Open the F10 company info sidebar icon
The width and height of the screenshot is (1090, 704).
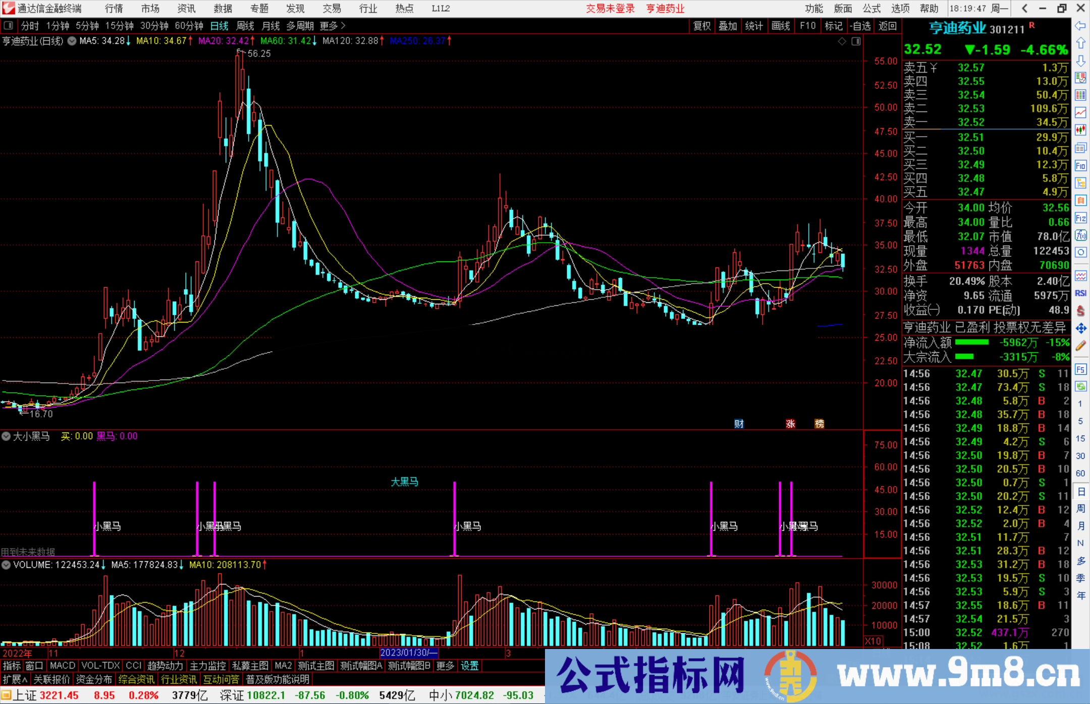pyautogui.click(x=1080, y=166)
